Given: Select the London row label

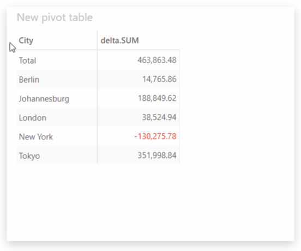Looking at the screenshot, I should 32,118.
